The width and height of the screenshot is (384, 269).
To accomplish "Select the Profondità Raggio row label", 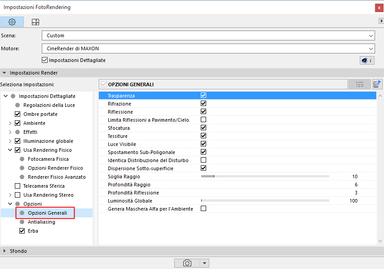I will [129, 185].
